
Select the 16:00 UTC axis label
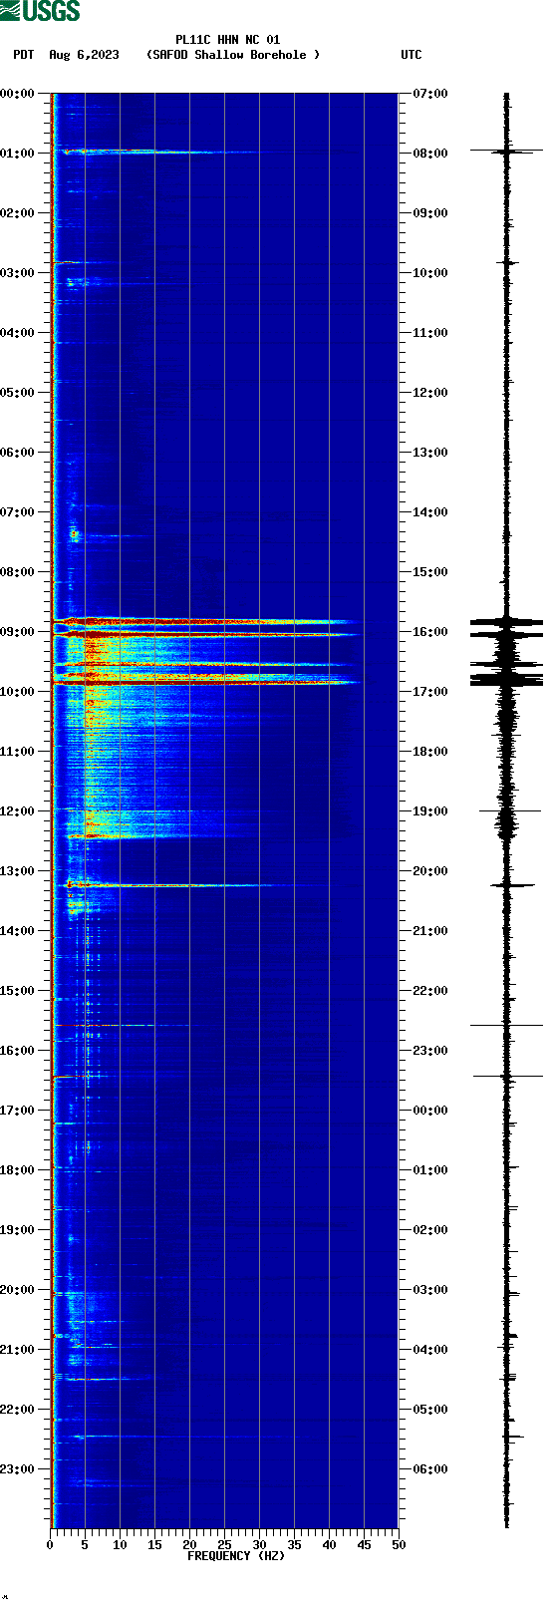pos(430,632)
